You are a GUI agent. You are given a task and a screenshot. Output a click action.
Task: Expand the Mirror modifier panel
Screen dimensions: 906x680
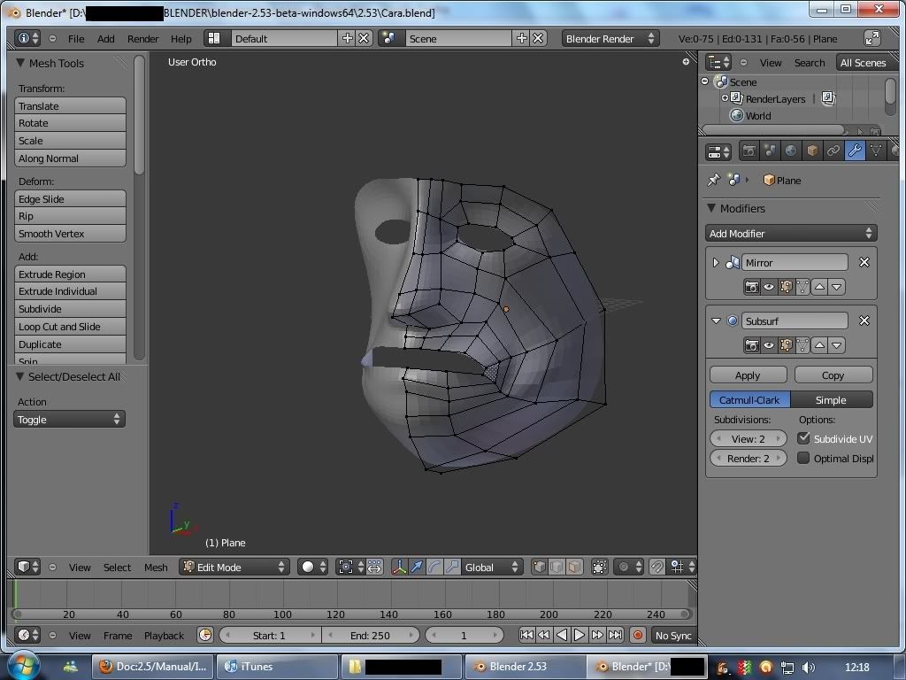[716, 262]
